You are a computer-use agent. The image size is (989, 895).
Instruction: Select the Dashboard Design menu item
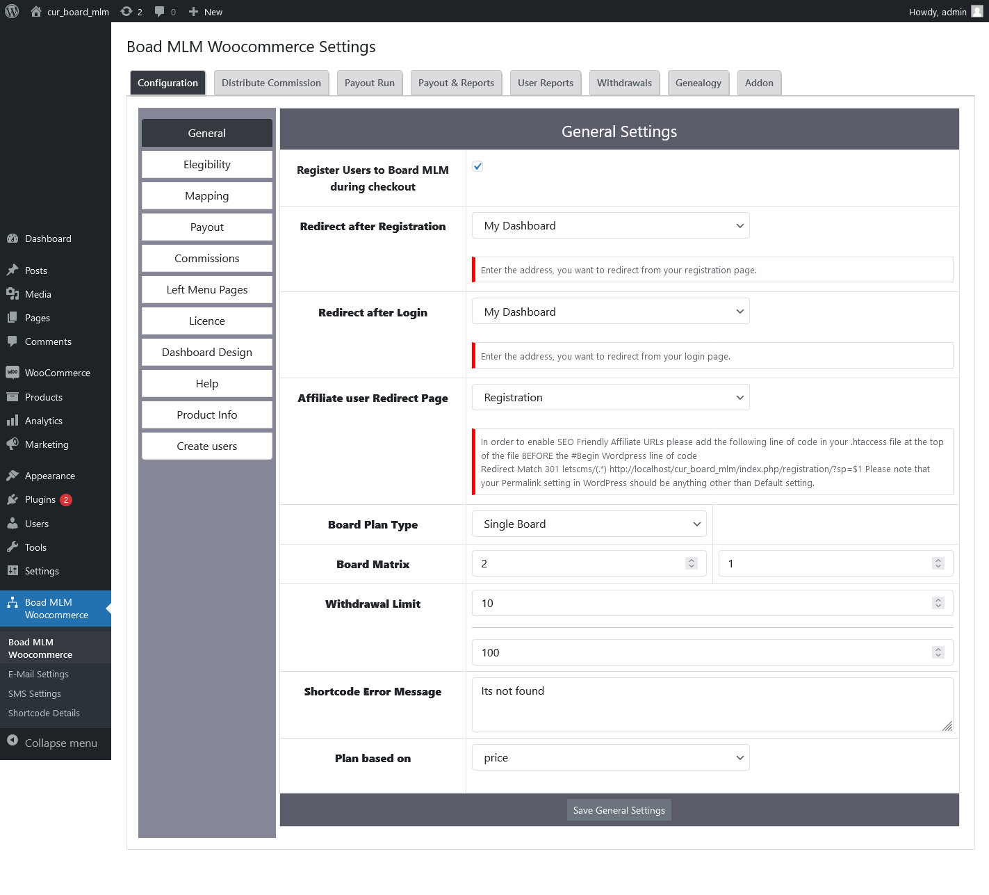click(x=206, y=352)
